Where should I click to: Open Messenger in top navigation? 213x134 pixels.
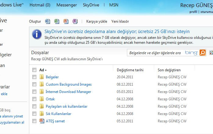(x=67, y=5)
